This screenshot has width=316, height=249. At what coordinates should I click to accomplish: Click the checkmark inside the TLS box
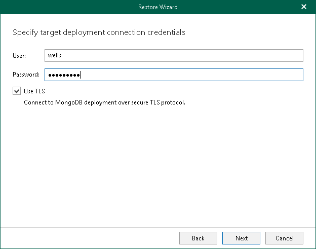(x=17, y=91)
